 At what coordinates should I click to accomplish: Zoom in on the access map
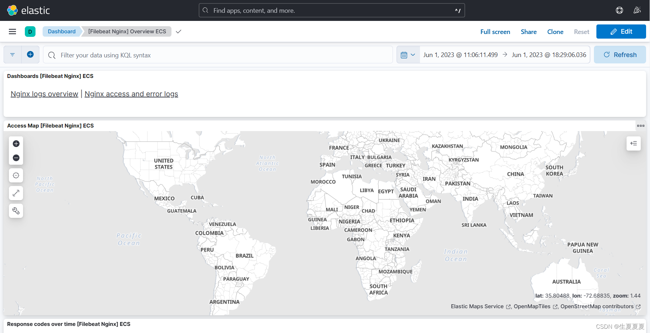[16, 143]
